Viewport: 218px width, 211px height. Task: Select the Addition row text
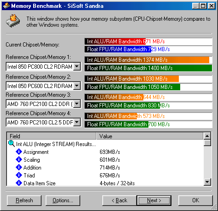coord(32,168)
